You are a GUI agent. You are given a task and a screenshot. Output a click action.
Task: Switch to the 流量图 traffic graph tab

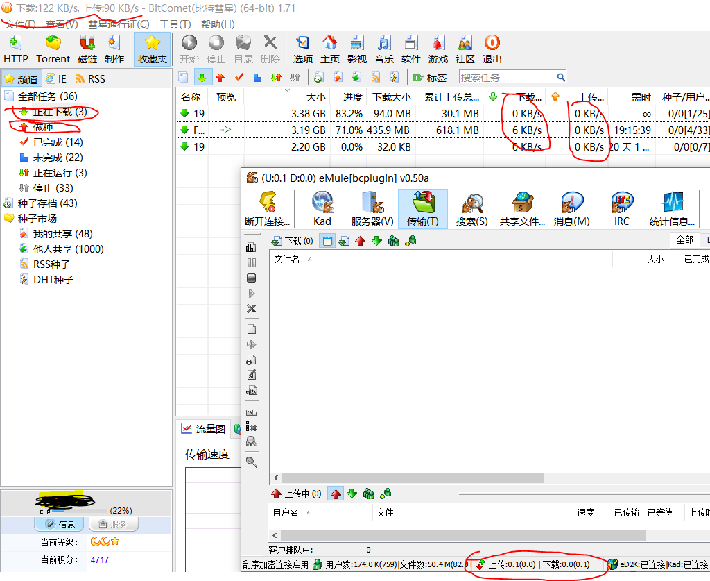pyautogui.click(x=203, y=429)
